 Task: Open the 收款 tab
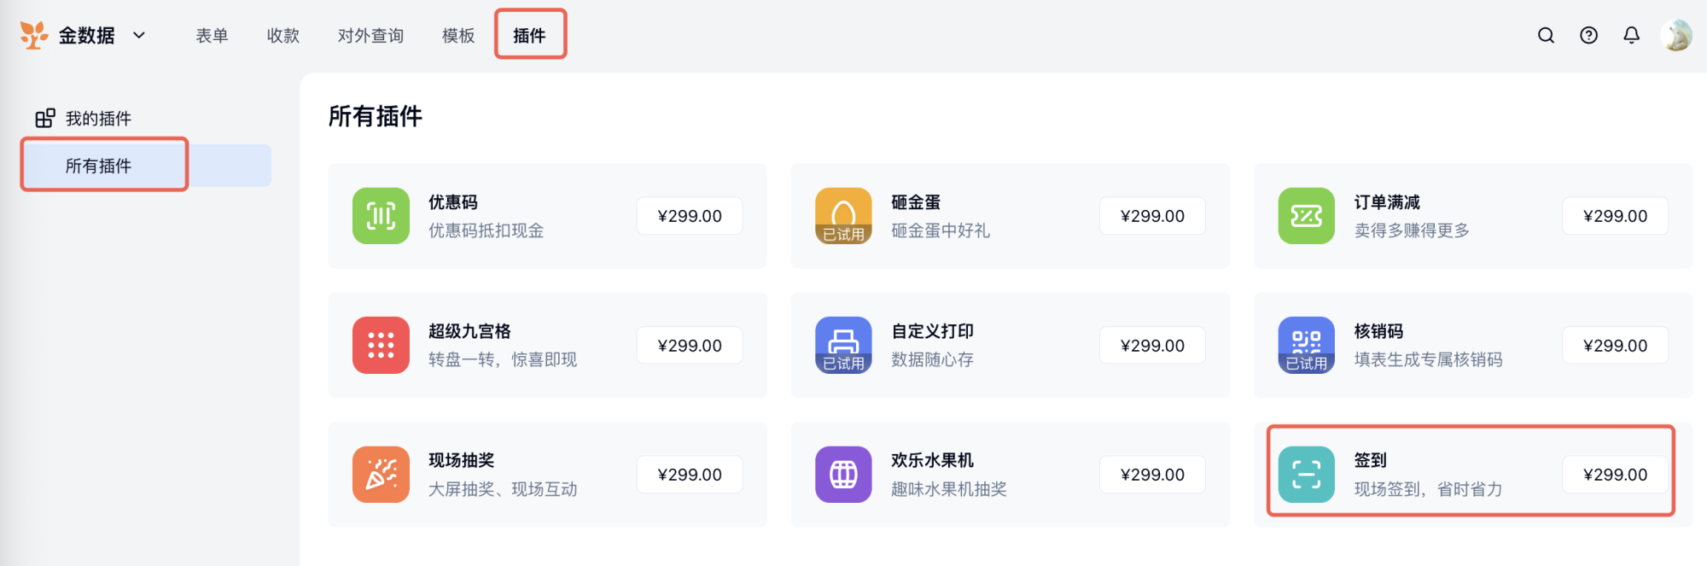pos(283,35)
